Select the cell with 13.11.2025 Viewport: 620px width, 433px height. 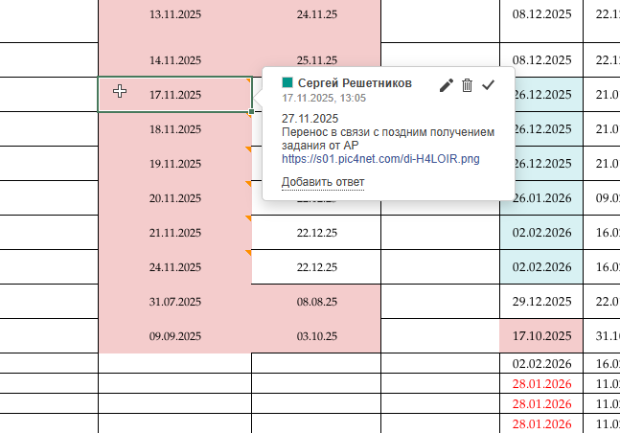[x=175, y=14]
